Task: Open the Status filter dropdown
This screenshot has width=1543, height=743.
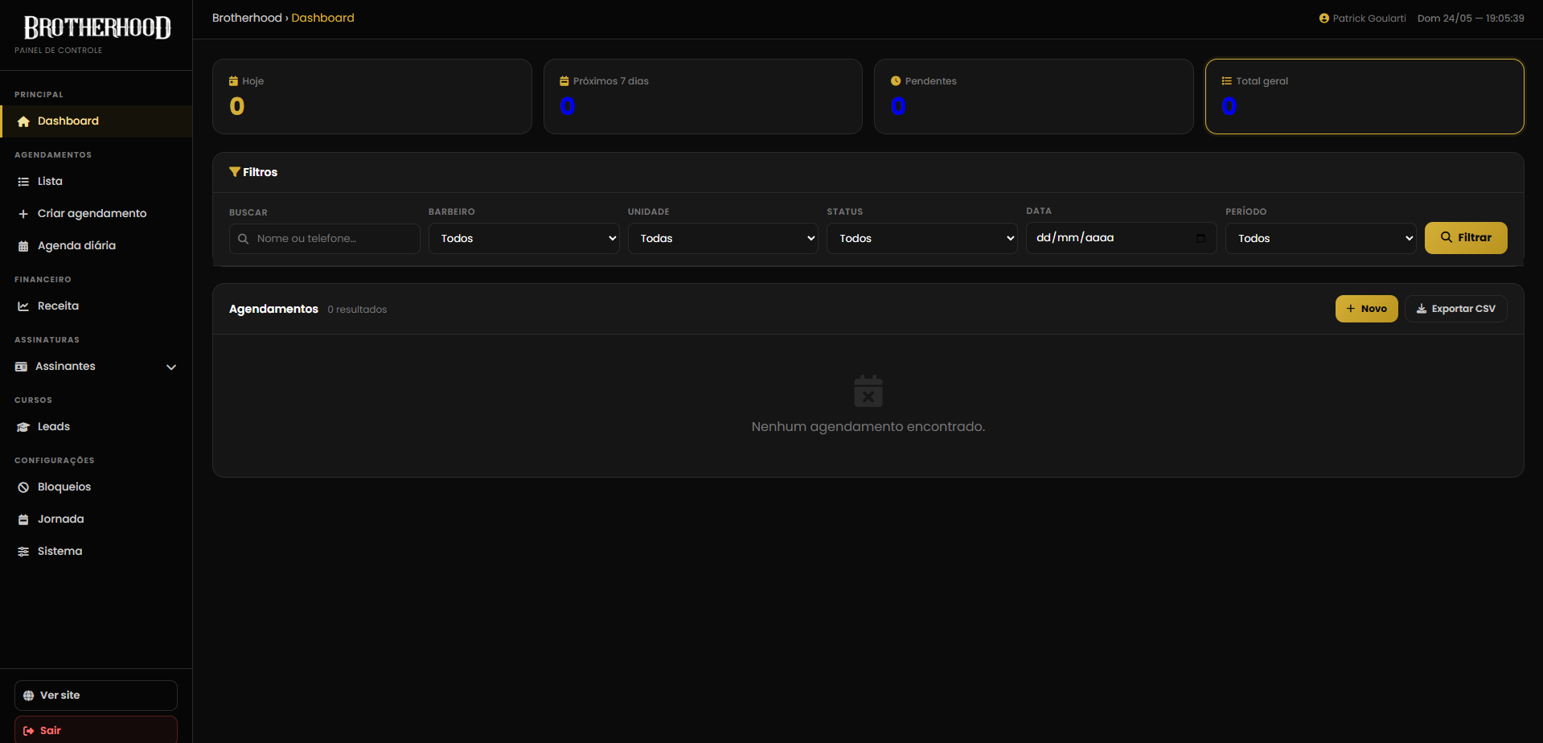Action: coord(921,238)
